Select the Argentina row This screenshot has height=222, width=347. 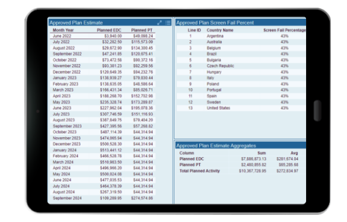[241, 36]
